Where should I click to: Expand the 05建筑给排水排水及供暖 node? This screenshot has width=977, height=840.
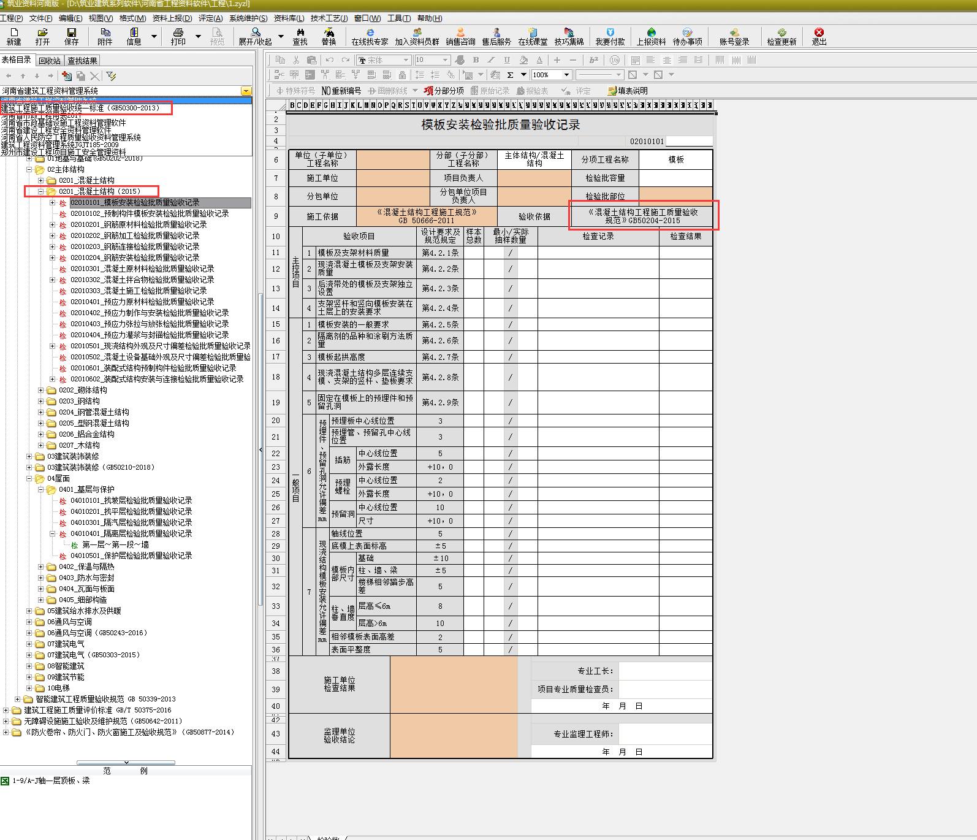click(x=29, y=611)
